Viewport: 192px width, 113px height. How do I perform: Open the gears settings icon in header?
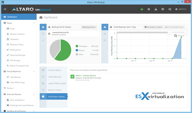point(170,9)
